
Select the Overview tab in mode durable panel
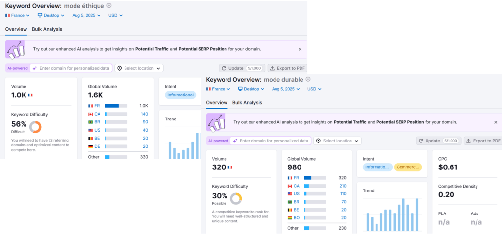coord(217,103)
